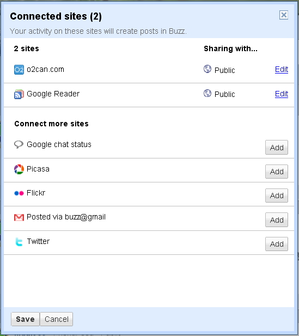
Task: Click the Google chat status bubble icon
Action: pos(19,144)
